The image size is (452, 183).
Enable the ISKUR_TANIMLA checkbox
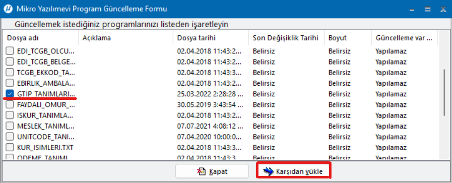tap(10, 115)
